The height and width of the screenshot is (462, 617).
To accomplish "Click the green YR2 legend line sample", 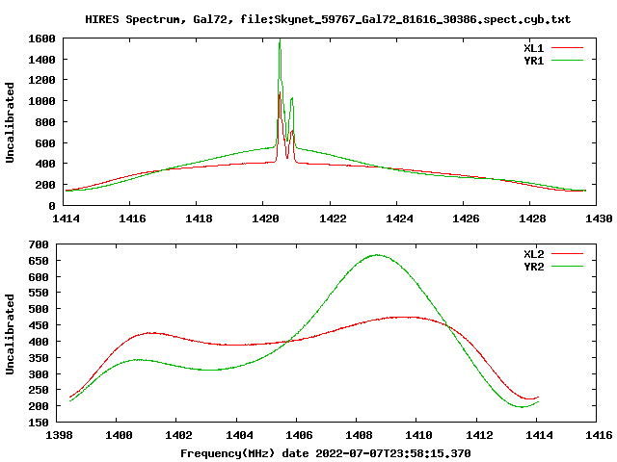I will pyautogui.click(x=567, y=267).
